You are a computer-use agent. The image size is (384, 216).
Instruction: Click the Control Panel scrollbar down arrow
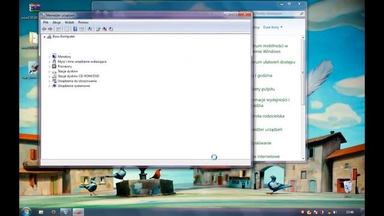(303, 158)
